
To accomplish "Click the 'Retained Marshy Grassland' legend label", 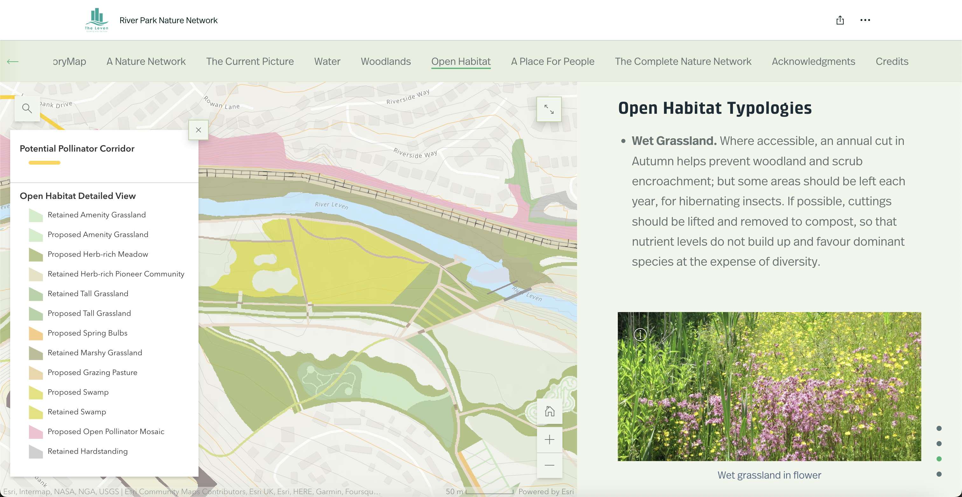I will point(95,353).
